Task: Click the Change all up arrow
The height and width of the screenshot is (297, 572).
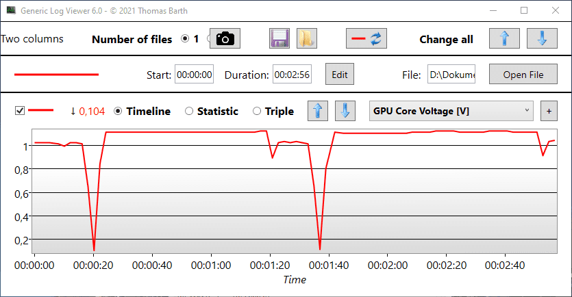Action: (504, 38)
